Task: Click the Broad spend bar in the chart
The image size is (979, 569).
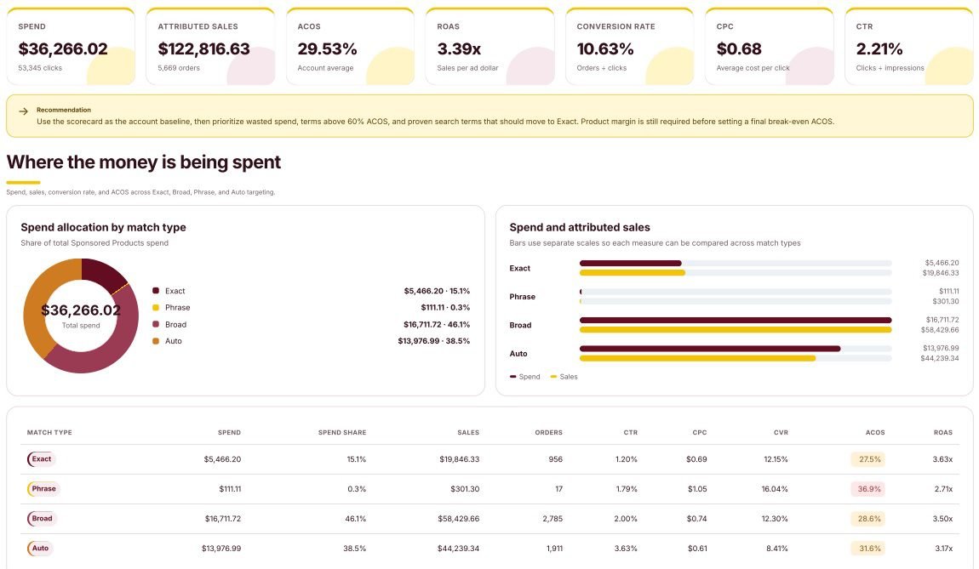Action: point(736,320)
